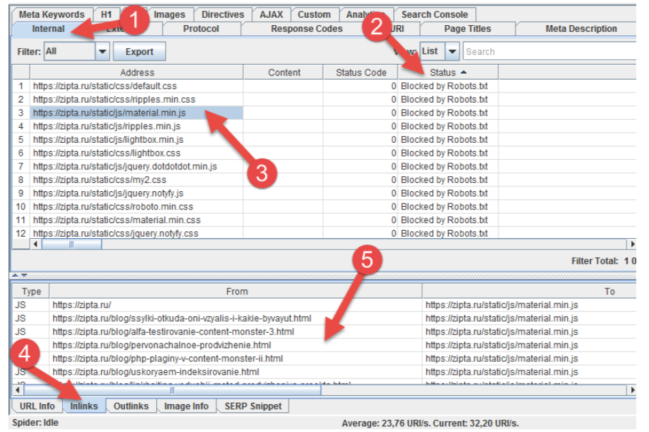Collapse the upper pane using the down divider arrow
Viewport: 649px width, 432px height.
pyautogui.click(x=24, y=275)
